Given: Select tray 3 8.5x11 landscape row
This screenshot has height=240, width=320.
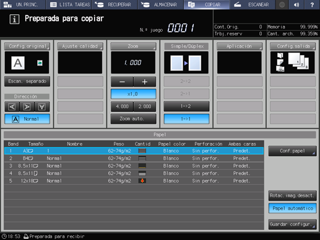Looking at the screenshot, I should pyautogui.click(x=134, y=166).
